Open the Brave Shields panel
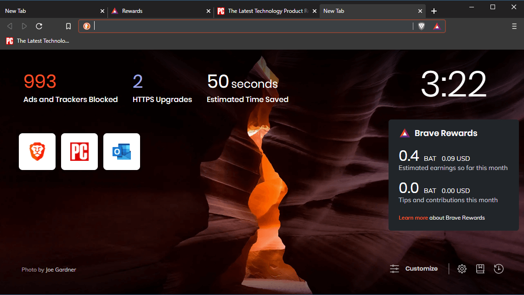 tap(421, 26)
